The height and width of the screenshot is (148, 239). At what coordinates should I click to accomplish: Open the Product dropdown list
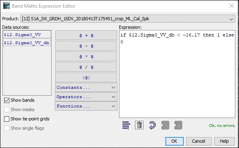(x=128, y=19)
